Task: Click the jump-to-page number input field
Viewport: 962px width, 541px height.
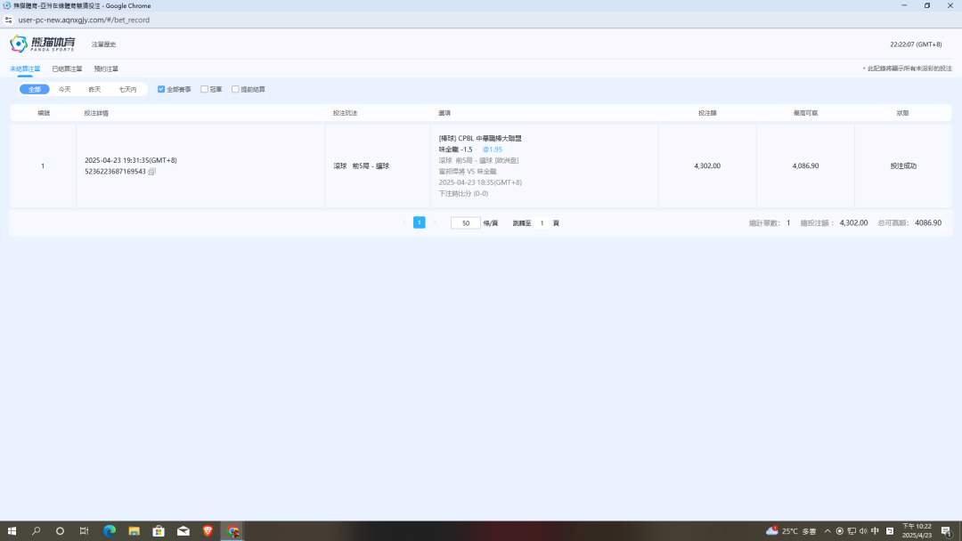Action: (x=542, y=223)
